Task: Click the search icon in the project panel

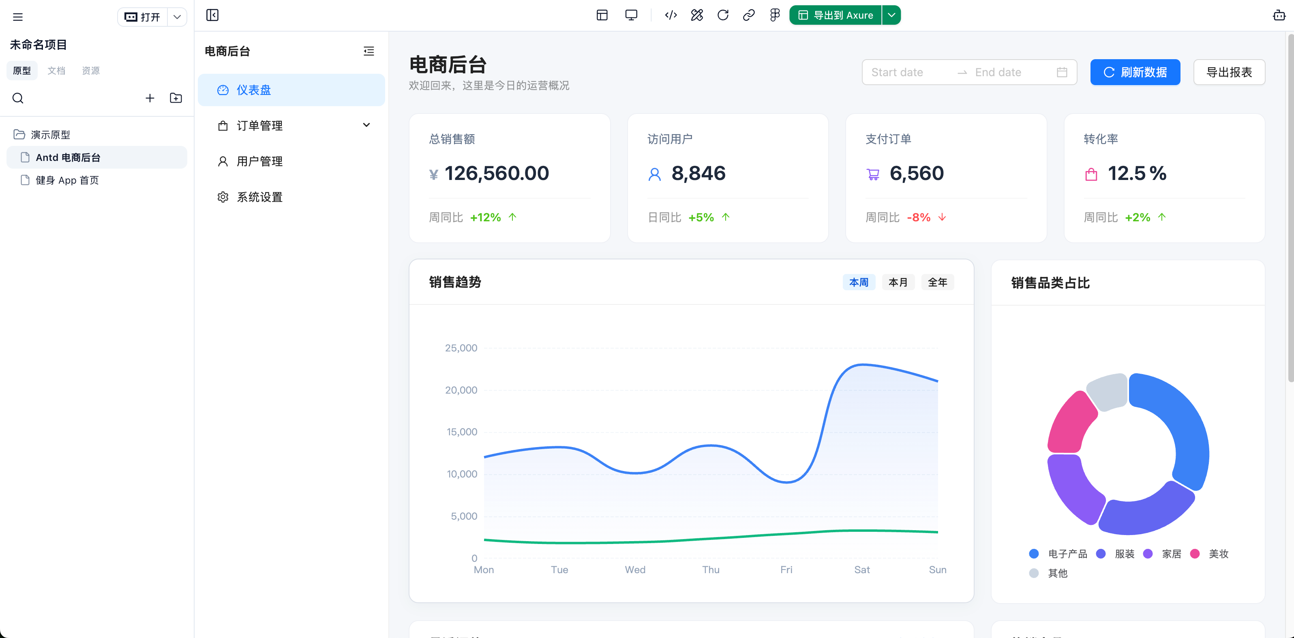Action: pos(18,98)
